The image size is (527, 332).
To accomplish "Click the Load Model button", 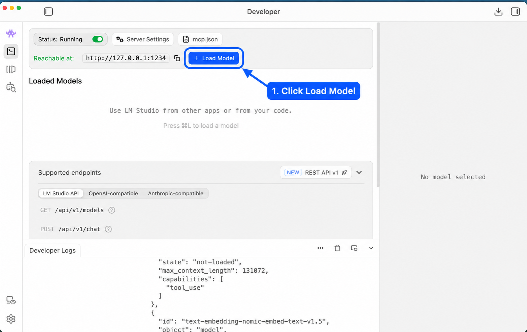I will click(214, 58).
